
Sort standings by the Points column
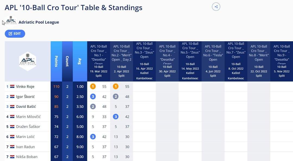56,61
